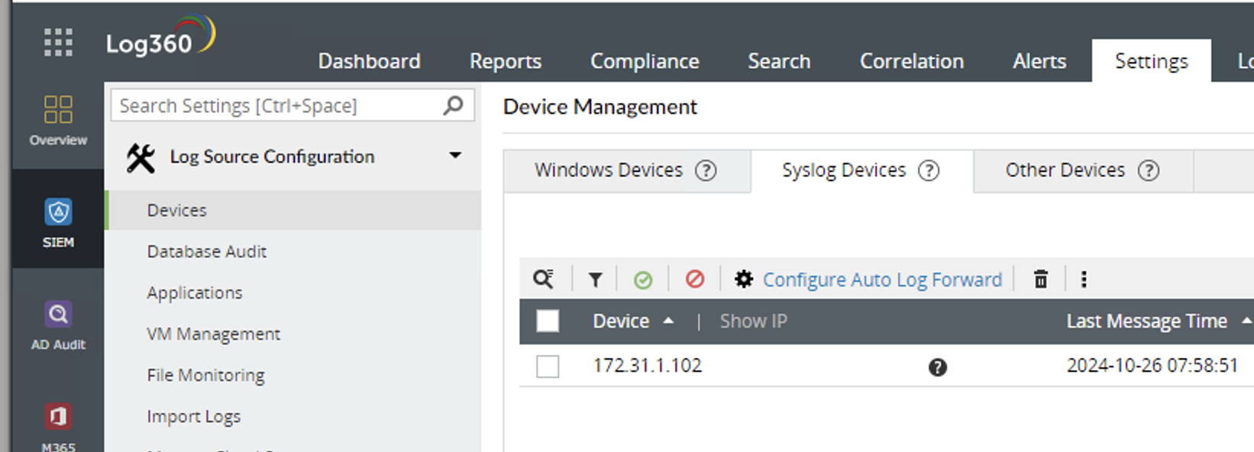Click the filter funnel icon
Screen dimensions: 1254x452
click(595, 280)
